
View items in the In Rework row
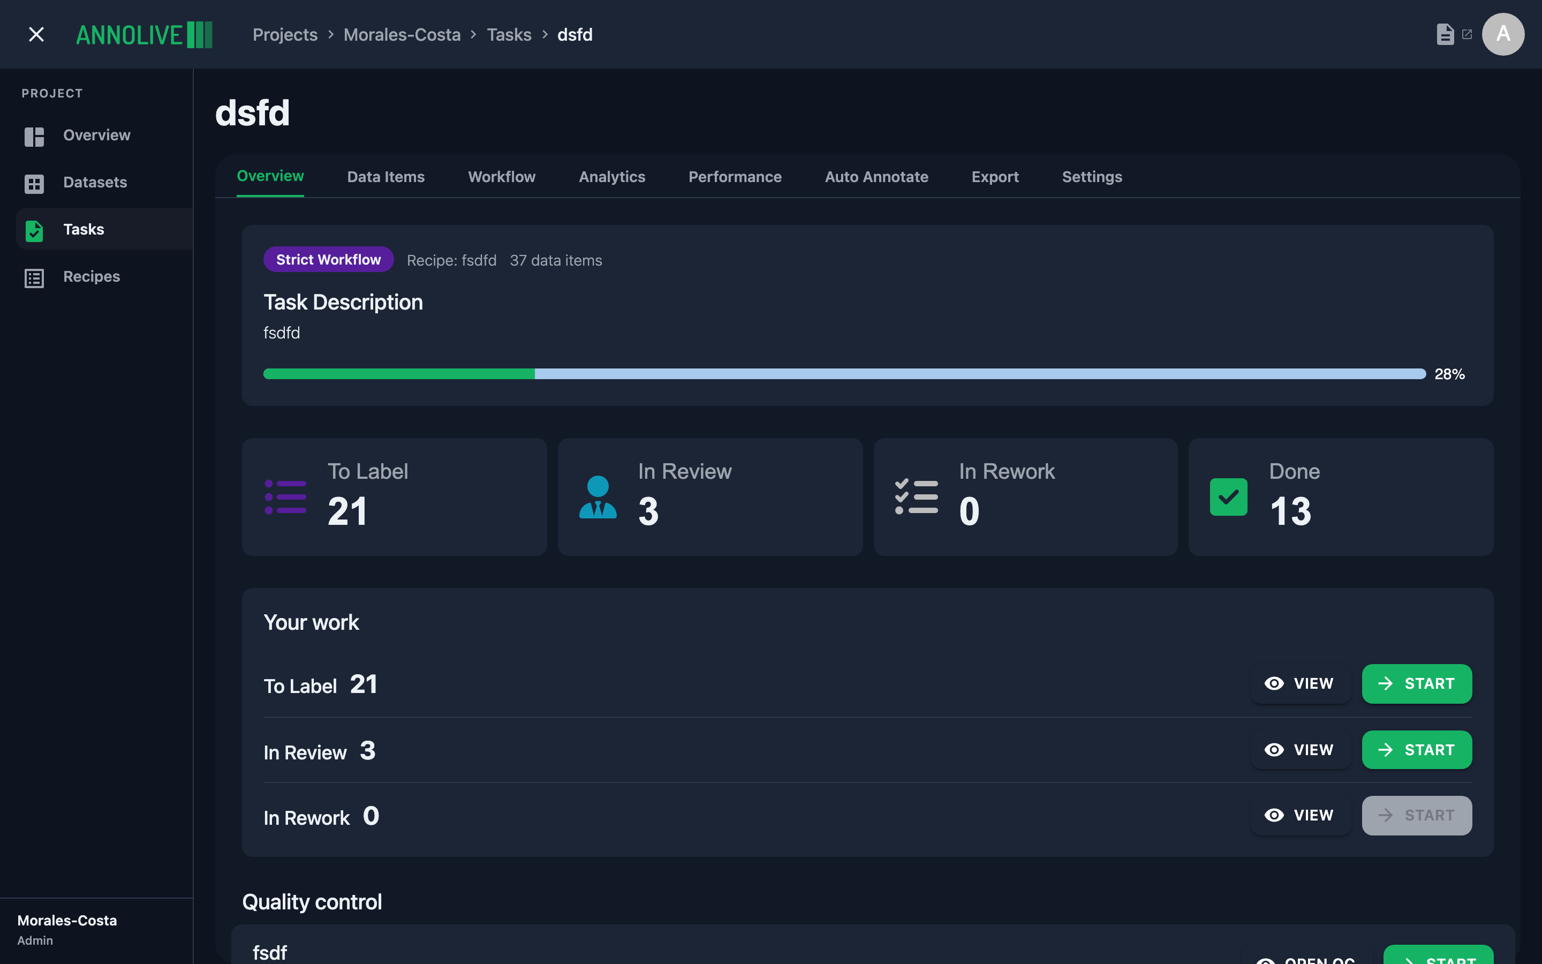[1300, 816]
